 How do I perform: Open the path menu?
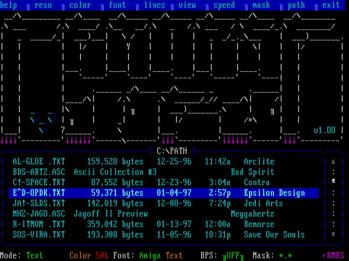(296, 5)
